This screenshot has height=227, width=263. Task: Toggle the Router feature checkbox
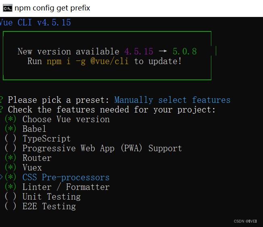coord(11,158)
